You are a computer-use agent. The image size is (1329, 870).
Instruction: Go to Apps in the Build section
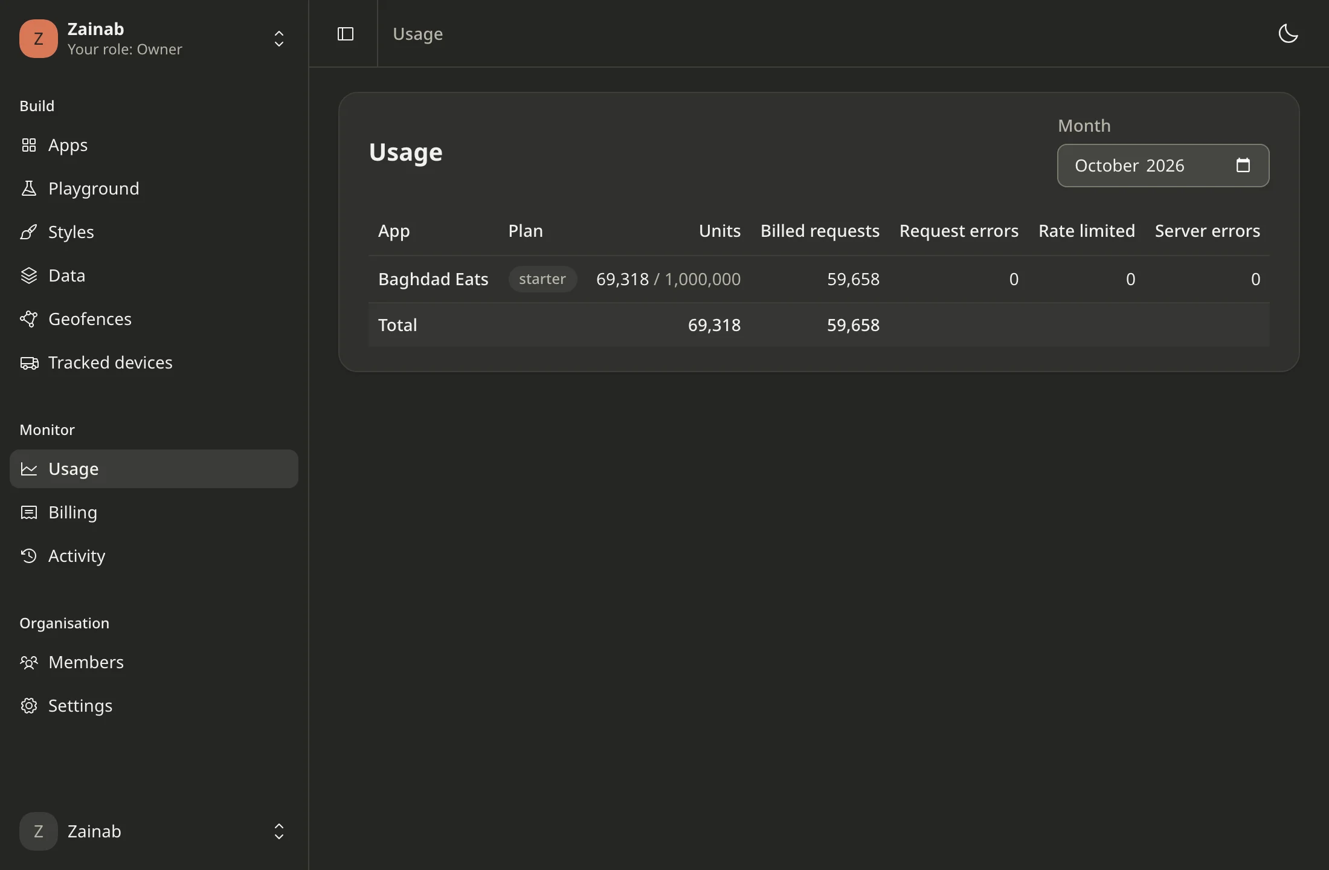click(x=154, y=145)
